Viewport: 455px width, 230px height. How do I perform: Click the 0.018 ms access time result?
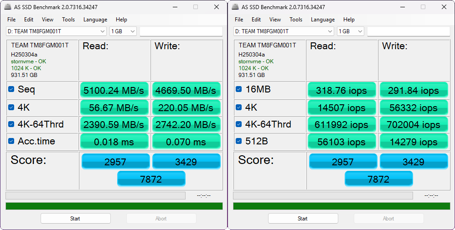click(114, 142)
